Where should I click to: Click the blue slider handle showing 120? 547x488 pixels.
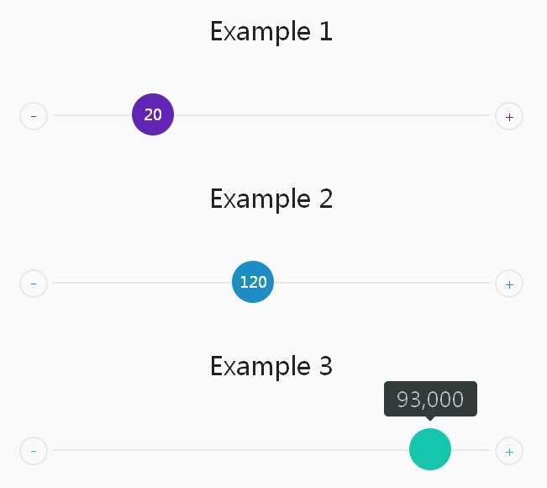tap(253, 283)
